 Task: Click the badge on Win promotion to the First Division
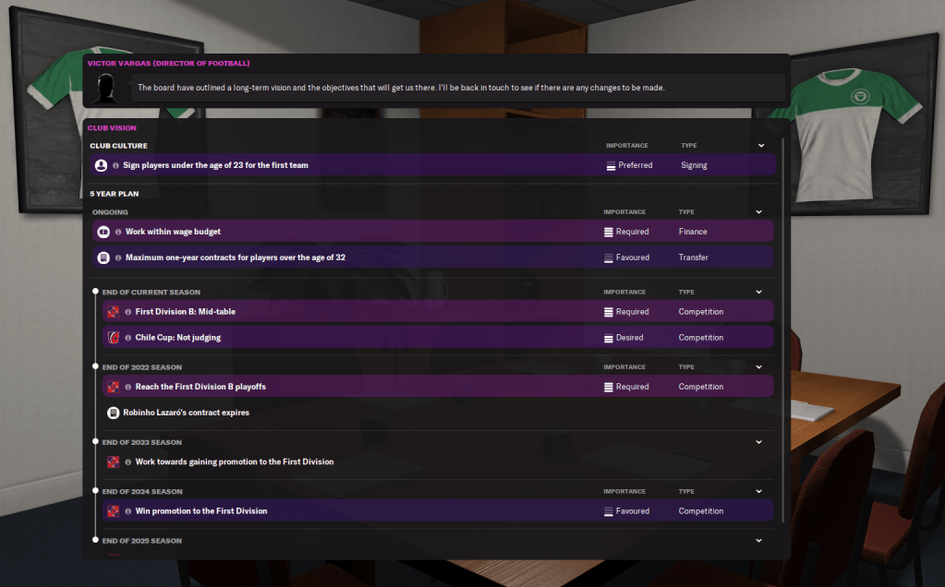[114, 511]
